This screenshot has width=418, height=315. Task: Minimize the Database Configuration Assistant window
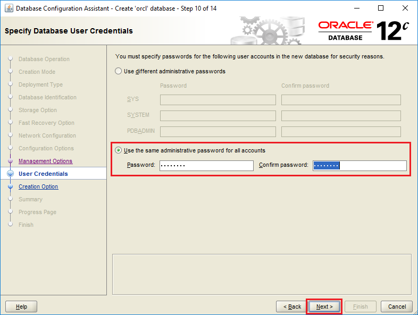pos(357,8)
